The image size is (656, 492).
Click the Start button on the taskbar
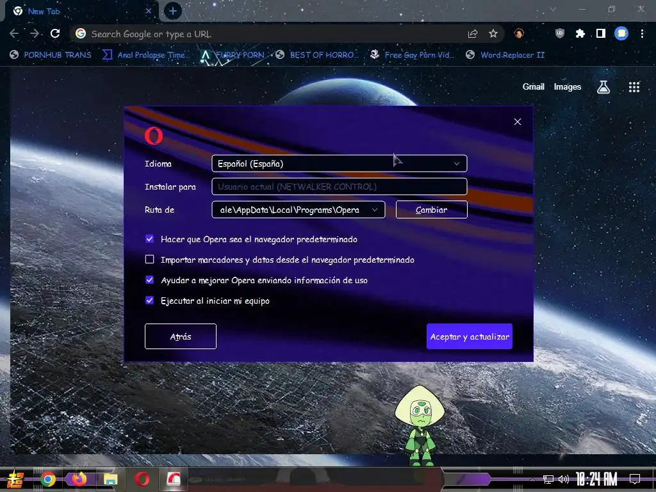tap(15, 479)
